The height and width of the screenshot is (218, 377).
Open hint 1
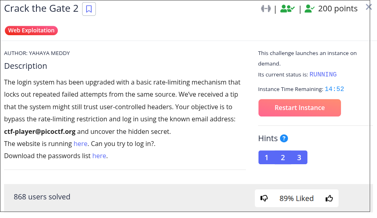267,157
